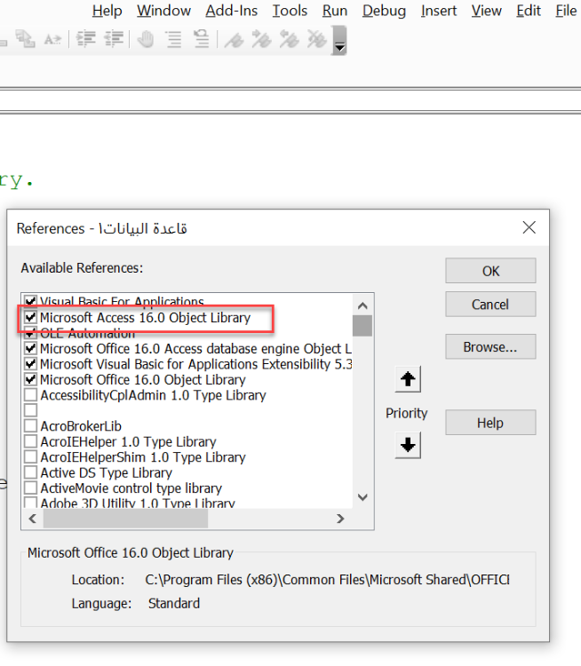Select 'Active DS Type Library' row text

tap(107, 472)
